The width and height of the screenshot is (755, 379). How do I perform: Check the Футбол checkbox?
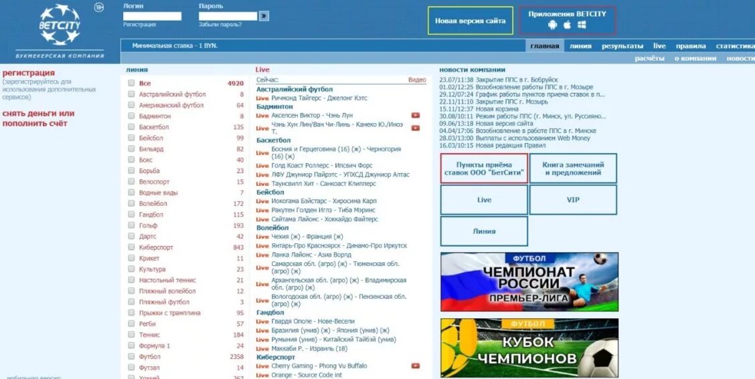pyautogui.click(x=131, y=356)
